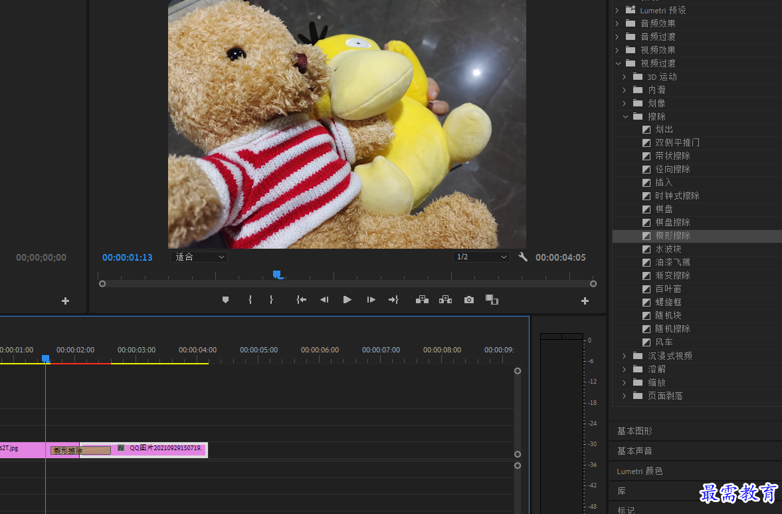Expand the 缩放 folder
Viewport: 782px width, 514px height.
point(625,382)
